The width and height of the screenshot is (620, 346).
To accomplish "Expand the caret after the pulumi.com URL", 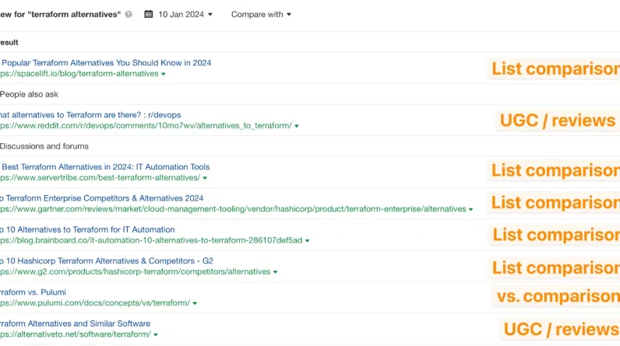I will click(x=195, y=303).
